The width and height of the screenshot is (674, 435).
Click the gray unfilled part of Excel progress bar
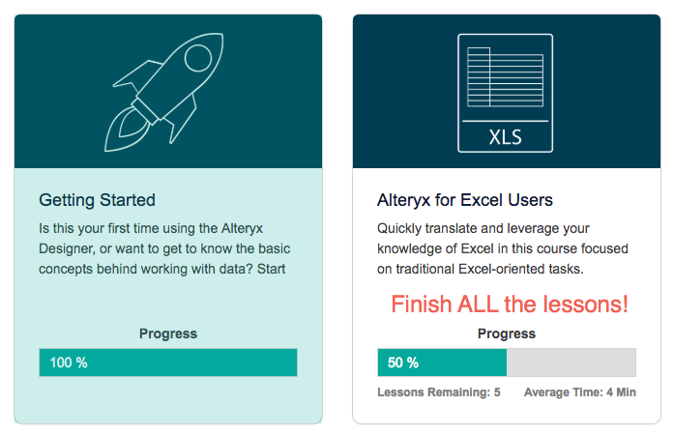coord(571,362)
